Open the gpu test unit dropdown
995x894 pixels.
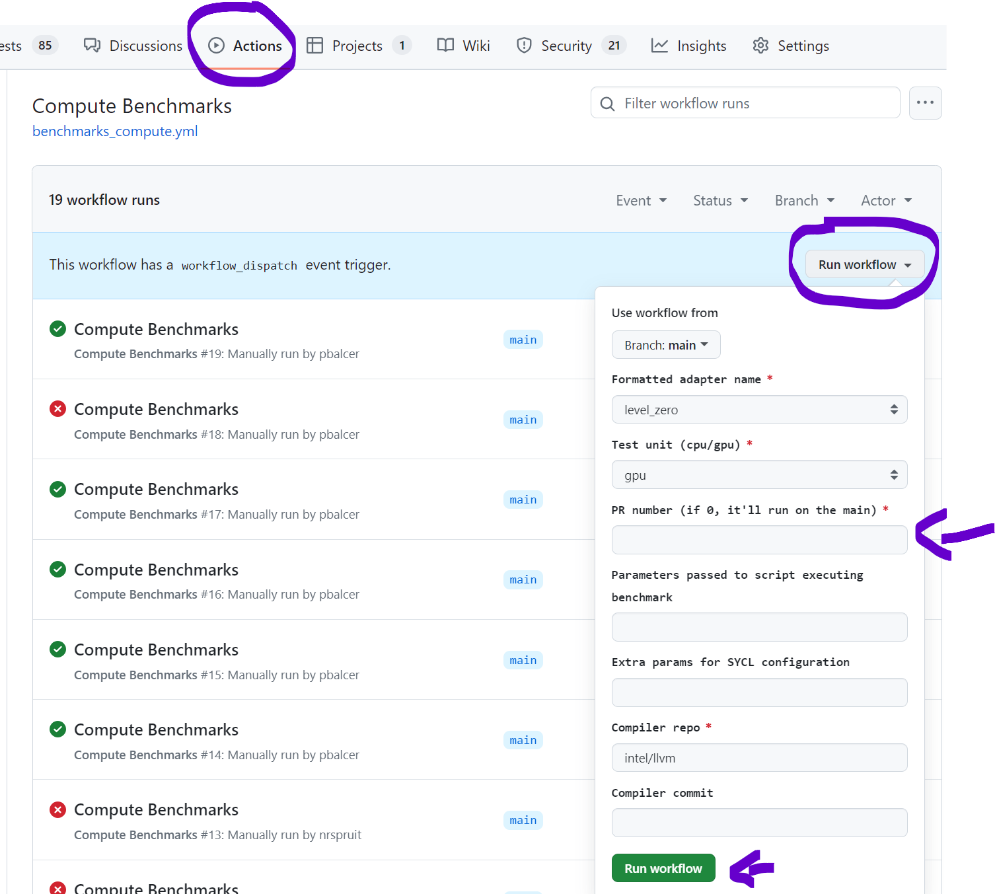point(759,474)
